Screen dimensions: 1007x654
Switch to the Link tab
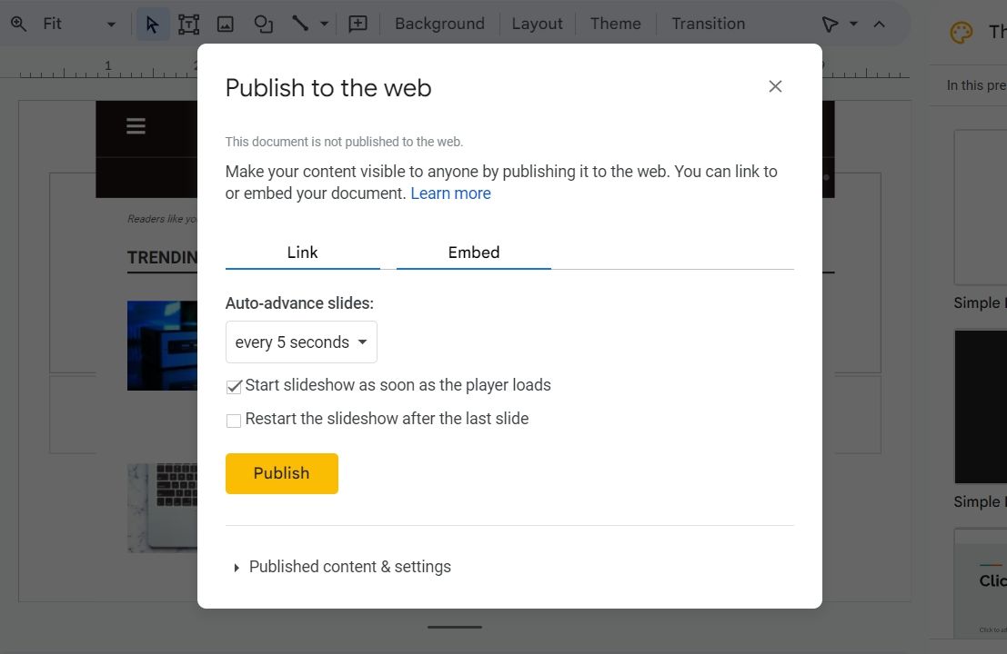tap(302, 253)
